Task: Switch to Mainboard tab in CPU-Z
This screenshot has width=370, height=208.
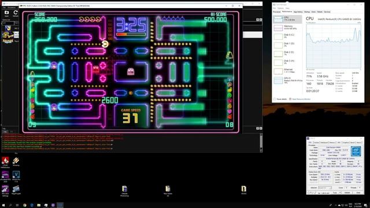Action: click(324, 143)
